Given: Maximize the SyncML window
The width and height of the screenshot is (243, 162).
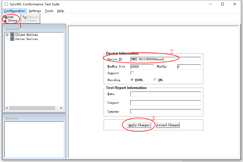Looking at the screenshot, I should [x=222, y=4].
